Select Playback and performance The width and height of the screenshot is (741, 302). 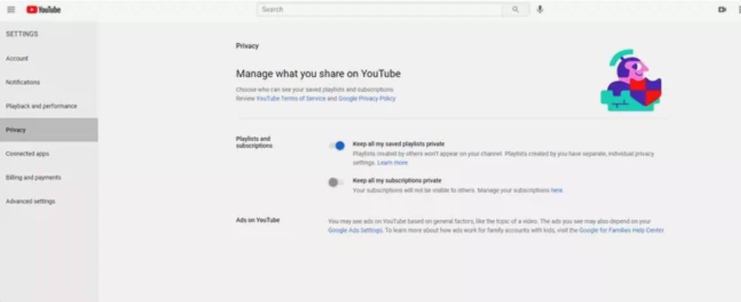coord(41,106)
